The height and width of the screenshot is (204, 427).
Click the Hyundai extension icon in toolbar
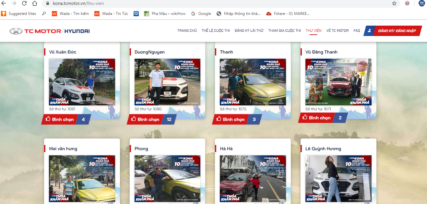(421, 3)
